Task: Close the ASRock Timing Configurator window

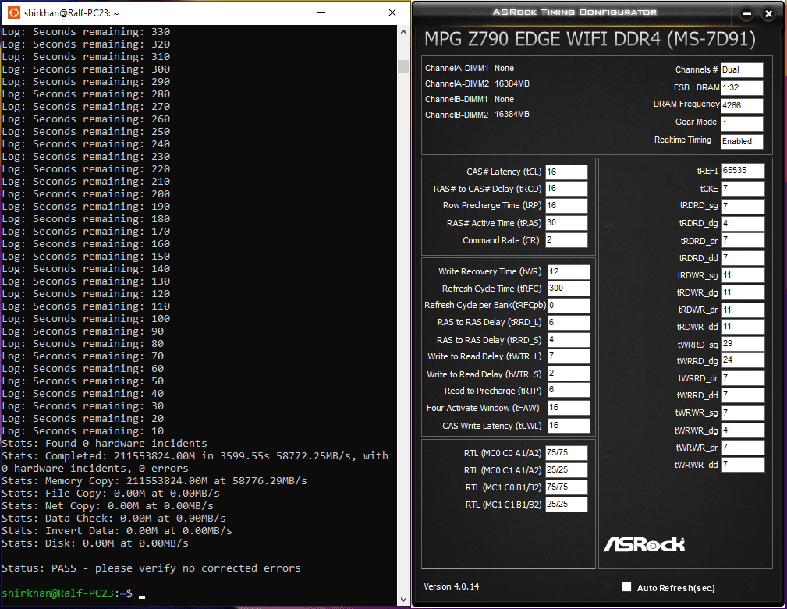Action: click(x=768, y=13)
